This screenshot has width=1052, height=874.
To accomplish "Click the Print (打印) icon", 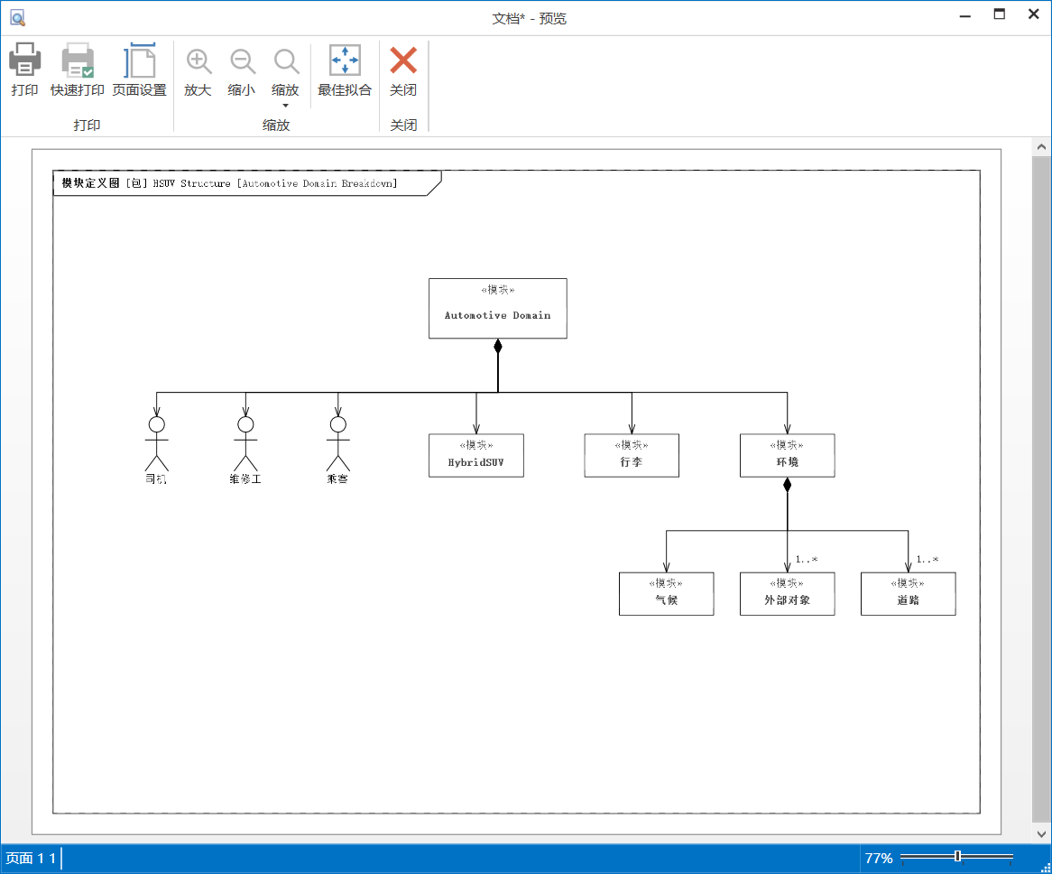I will [x=25, y=60].
